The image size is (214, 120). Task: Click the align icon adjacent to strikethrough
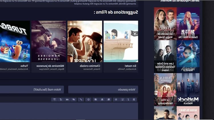coord(109,100)
